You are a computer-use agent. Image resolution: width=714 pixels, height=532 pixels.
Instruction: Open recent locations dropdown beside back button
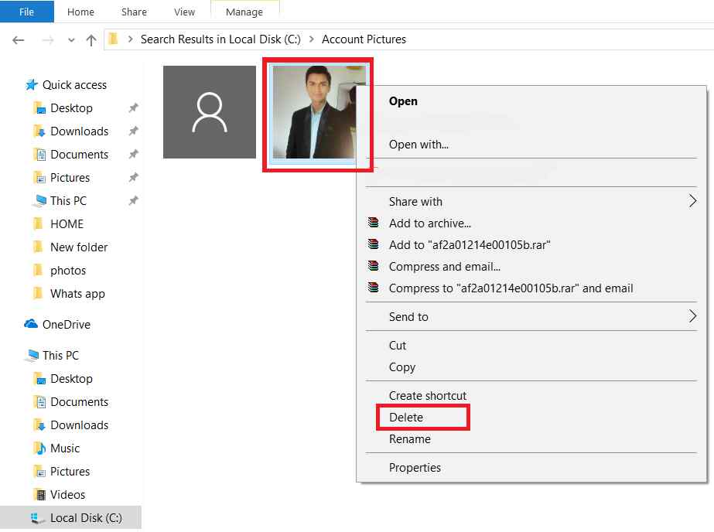(x=70, y=39)
